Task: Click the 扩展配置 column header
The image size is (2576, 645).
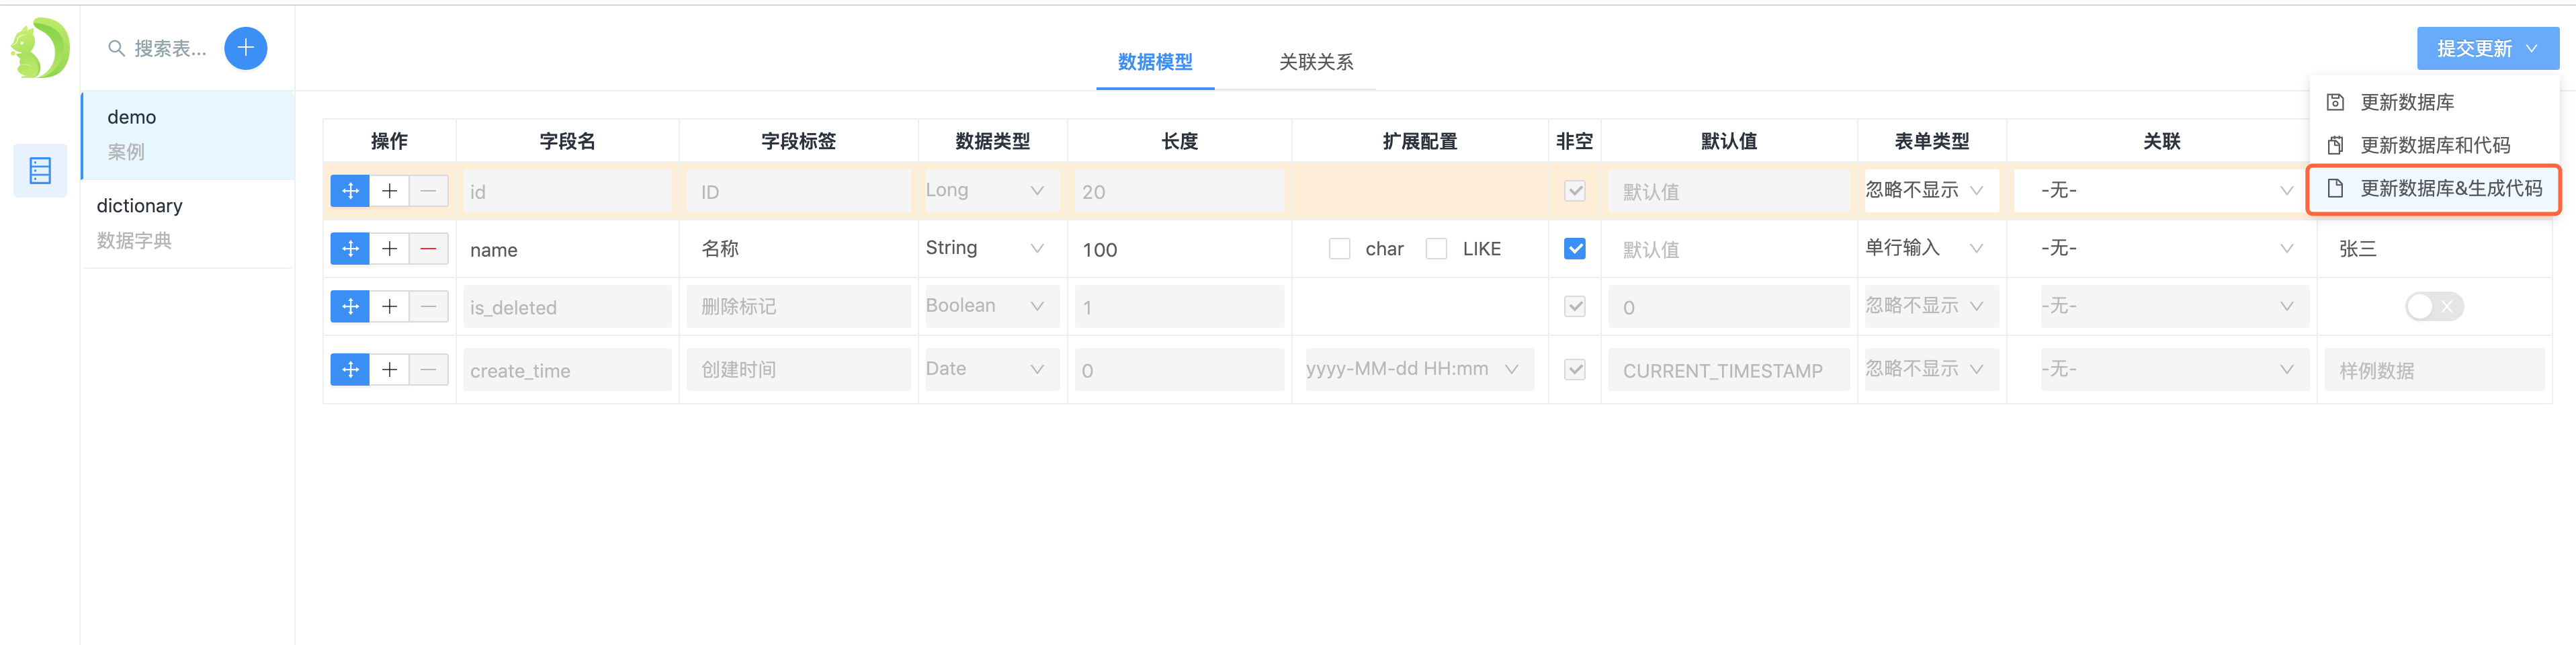Action: click(1419, 141)
